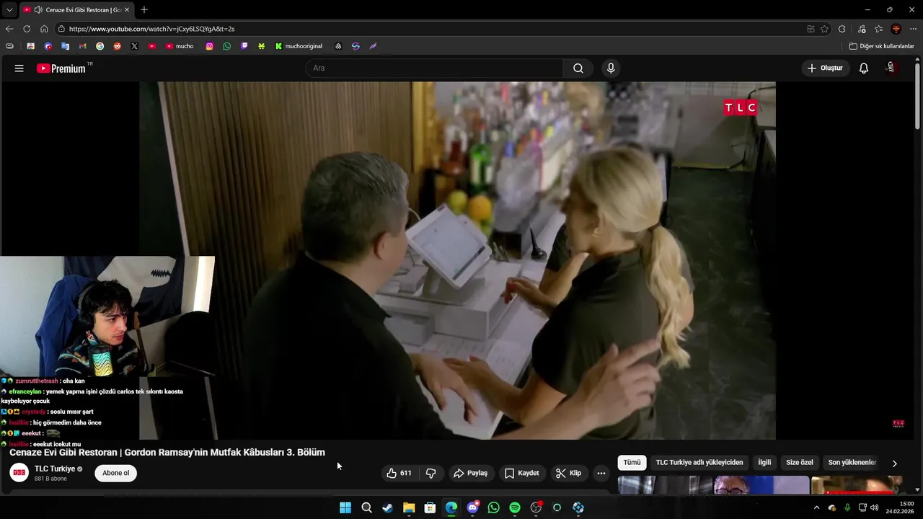
Task: Switch to the Cenaze Evi Gibi Restoran tab
Action: (x=76, y=10)
